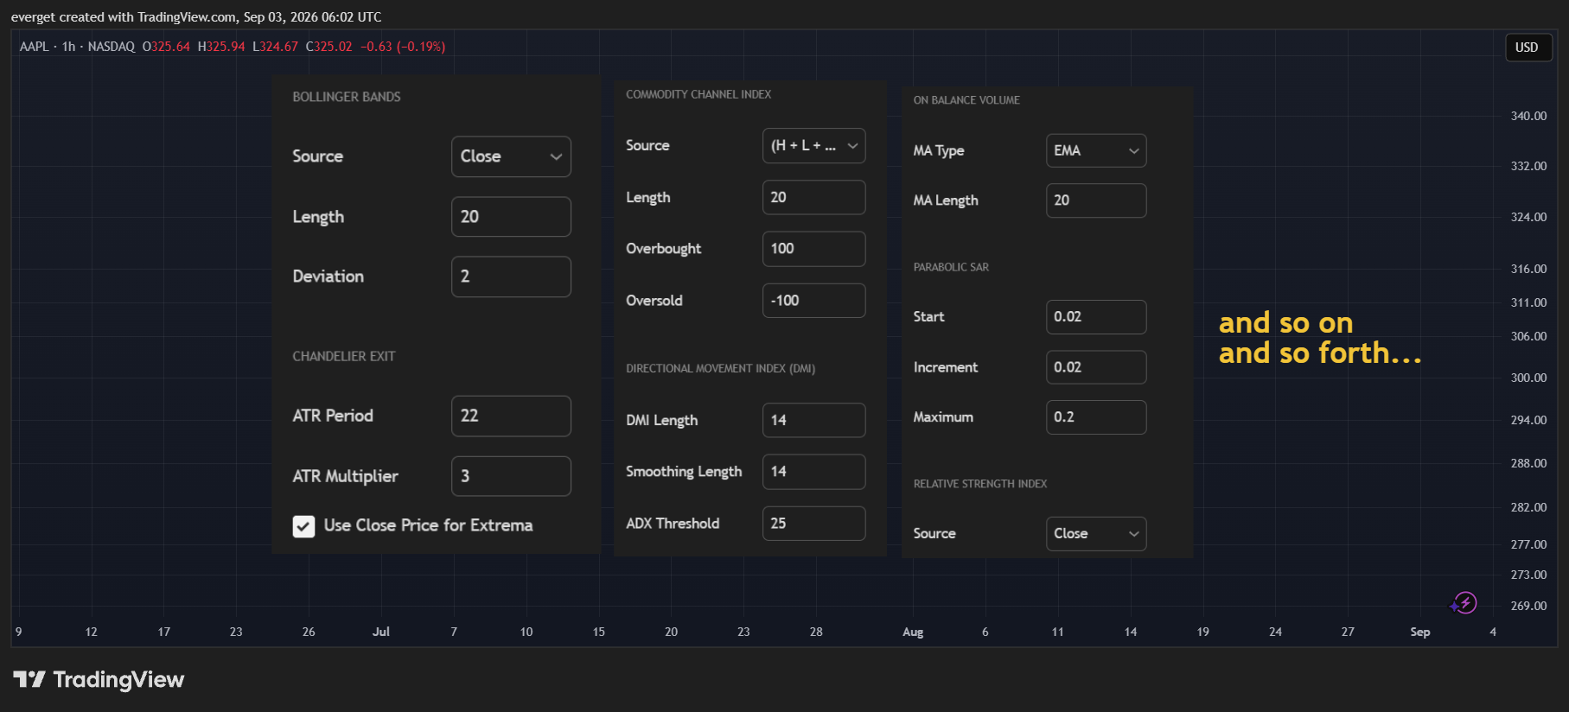
Task: Click the Aug label on the time axis
Action: (x=913, y=632)
